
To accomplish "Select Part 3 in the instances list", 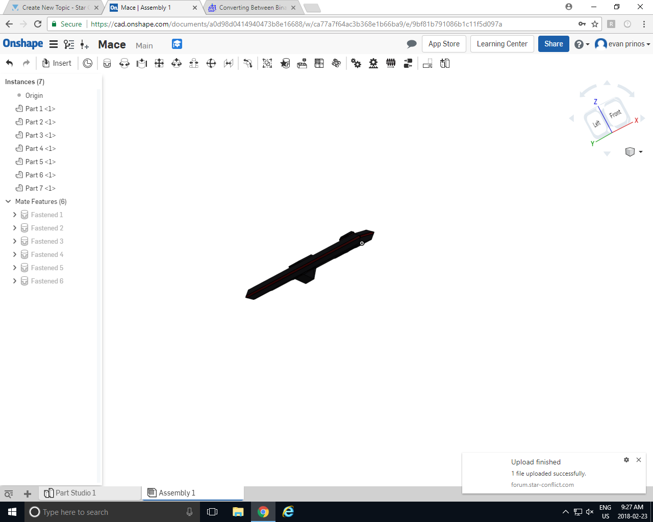I will [39, 135].
